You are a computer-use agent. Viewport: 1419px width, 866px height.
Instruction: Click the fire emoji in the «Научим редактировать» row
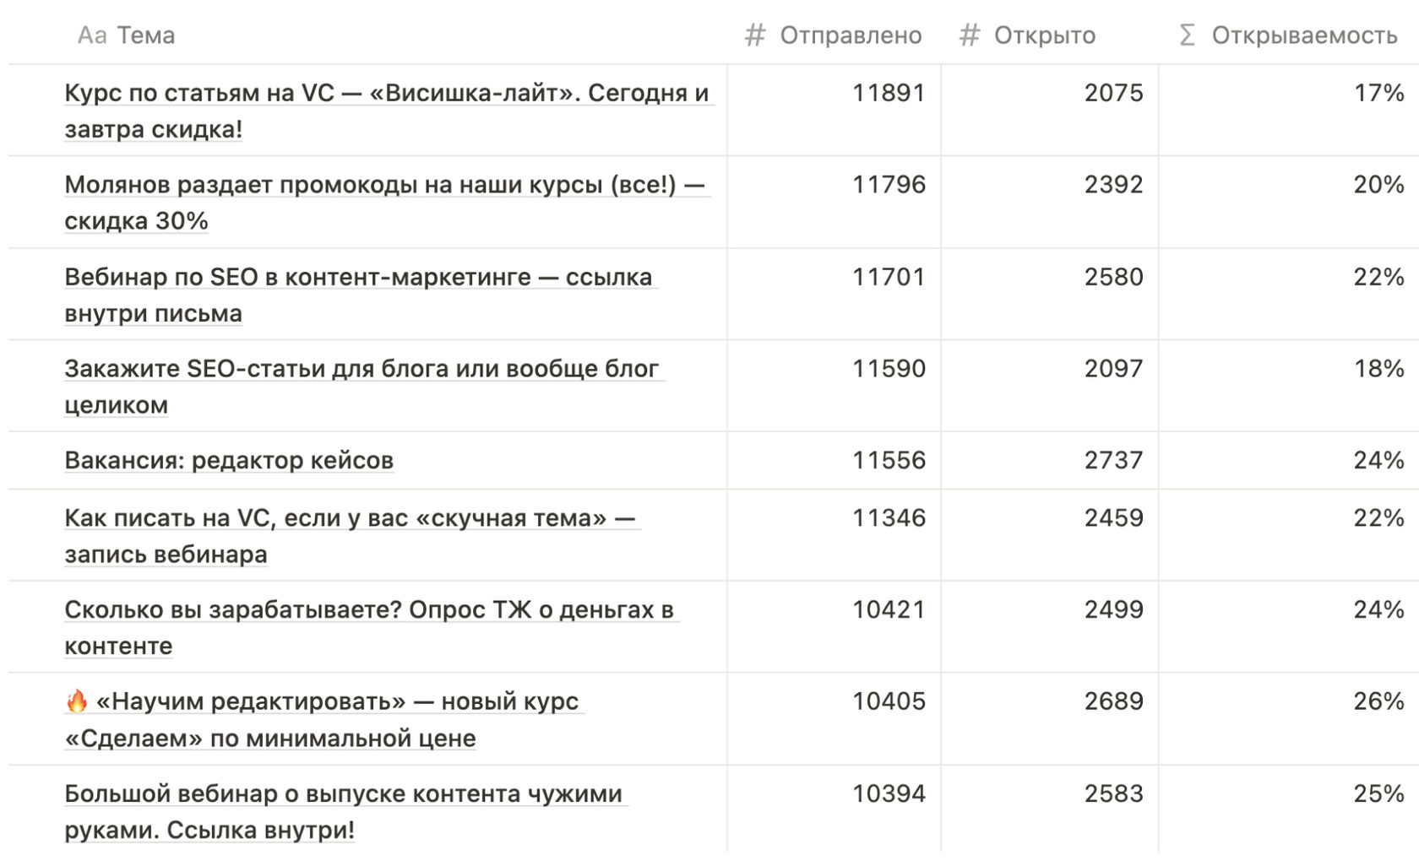(x=77, y=701)
